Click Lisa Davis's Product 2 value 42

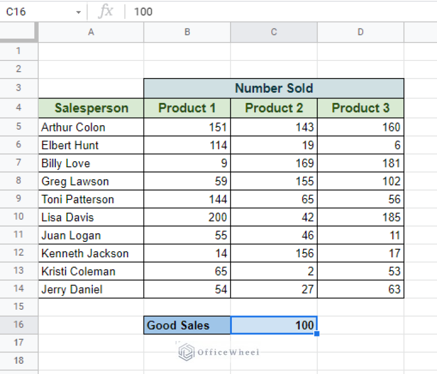click(274, 217)
